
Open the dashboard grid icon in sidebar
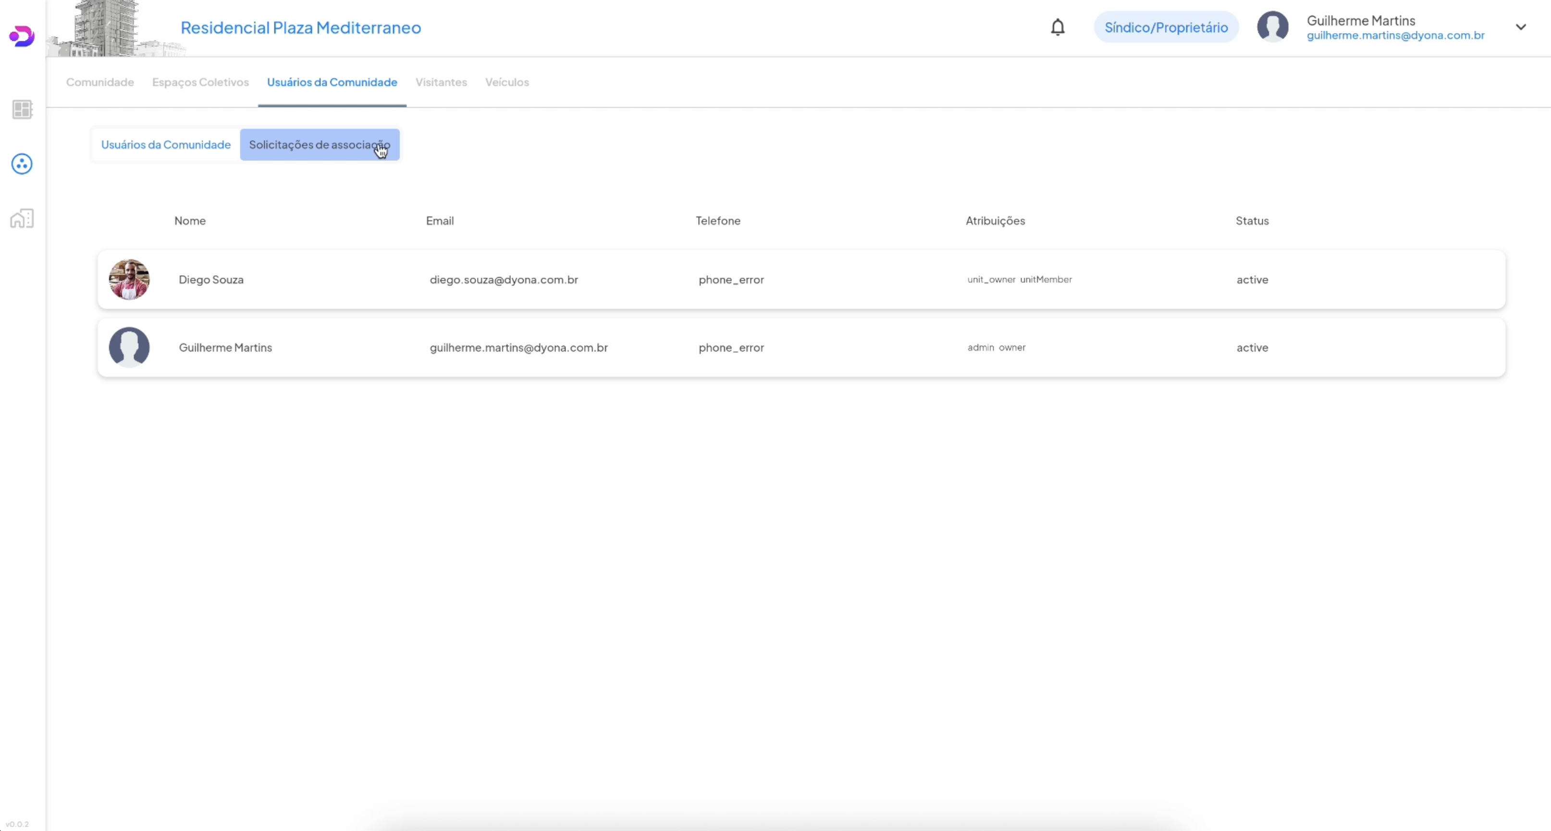22,110
